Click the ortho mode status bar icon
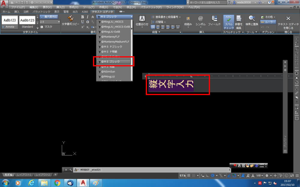Viewport: 300px width, 187px height. 208,176
